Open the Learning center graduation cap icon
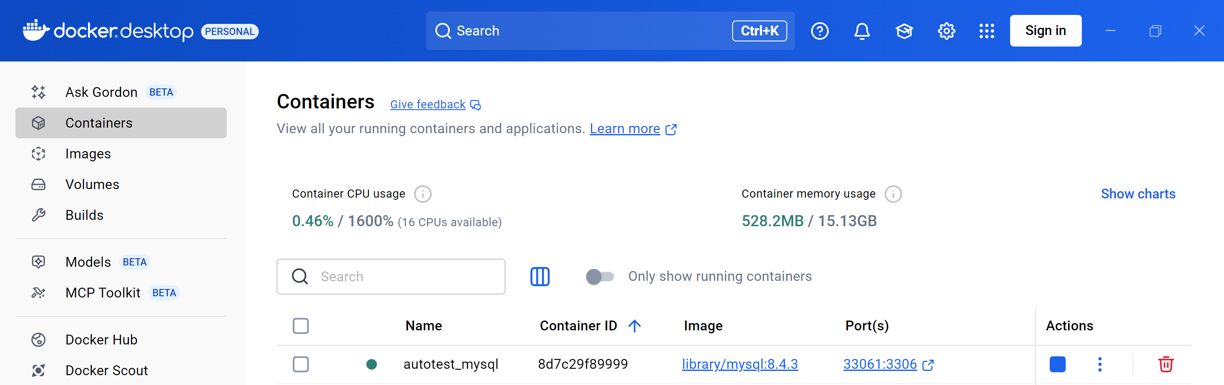This screenshot has height=385, width=1224. pos(904,31)
